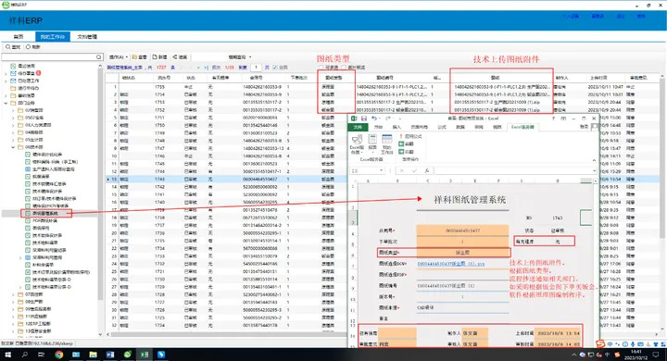Collapse the 06技术部 folder in the tree
The image size is (667, 361).
coord(13,147)
